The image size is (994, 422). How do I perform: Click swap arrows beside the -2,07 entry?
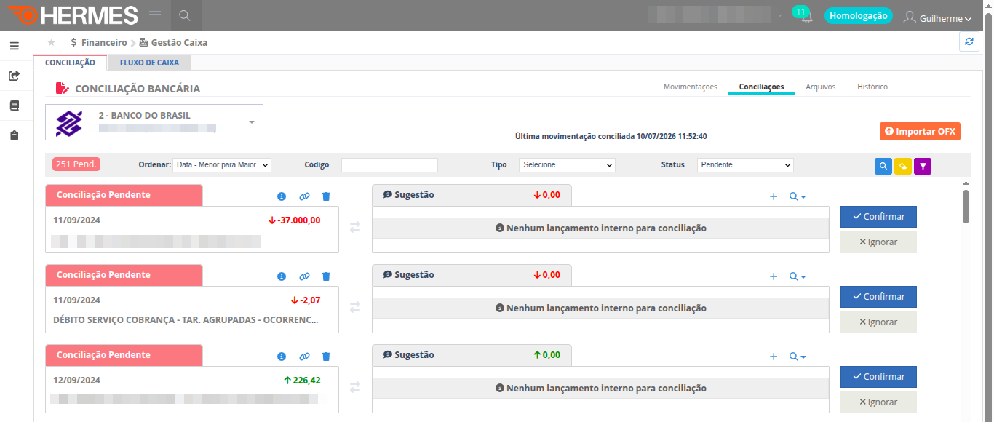pyautogui.click(x=355, y=307)
